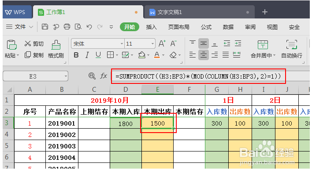Open the font name dropdown 宋体
312x173 pixels.
tap(122, 43)
